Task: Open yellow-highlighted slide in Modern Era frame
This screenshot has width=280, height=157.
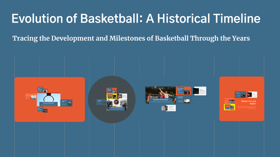Action: tap(229, 107)
